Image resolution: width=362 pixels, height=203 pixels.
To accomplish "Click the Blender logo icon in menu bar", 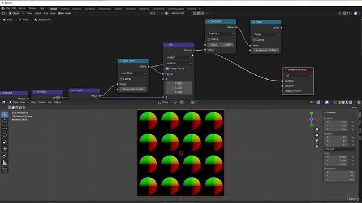I will click(x=3, y=8).
